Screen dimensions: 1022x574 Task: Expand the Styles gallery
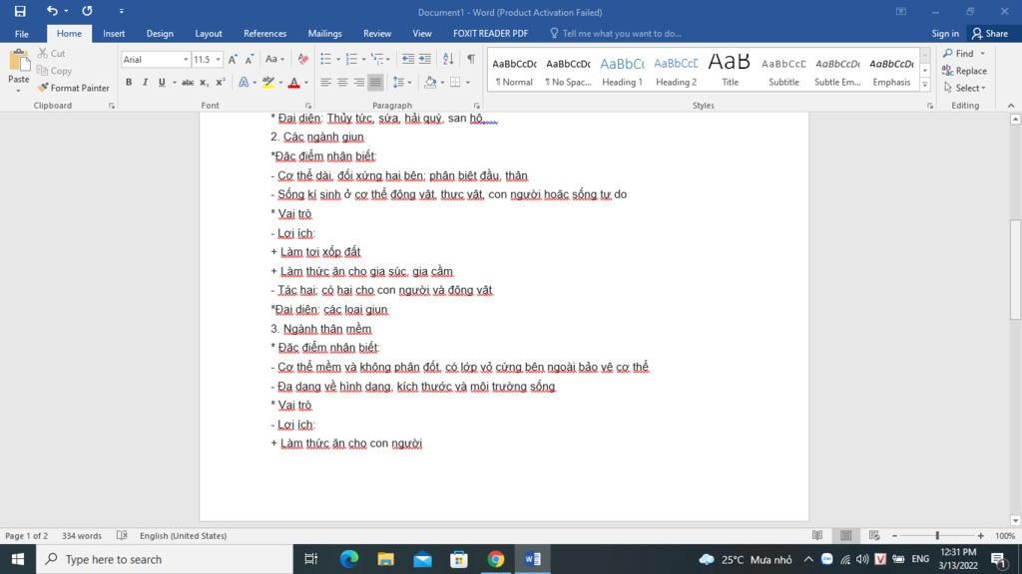[x=925, y=85]
